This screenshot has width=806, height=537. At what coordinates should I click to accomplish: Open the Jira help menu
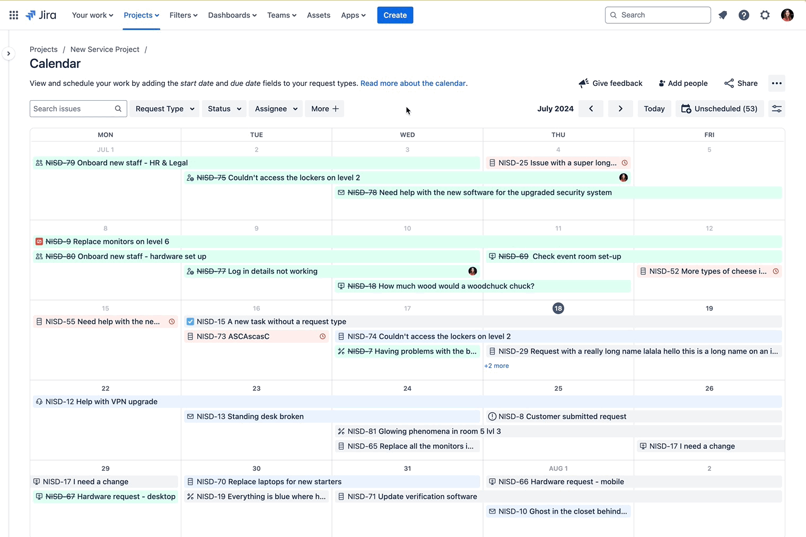point(744,15)
